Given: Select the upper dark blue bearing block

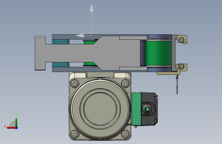Looking at the screenshot, I should point(160,37).
